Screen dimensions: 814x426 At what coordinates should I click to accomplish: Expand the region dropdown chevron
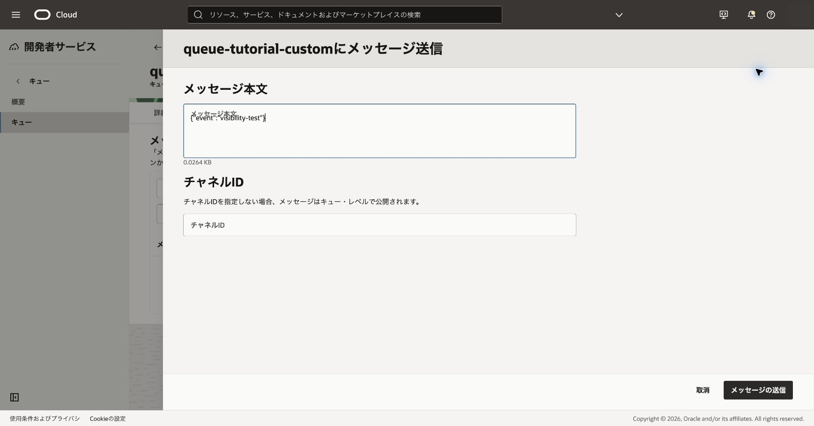click(619, 15)
